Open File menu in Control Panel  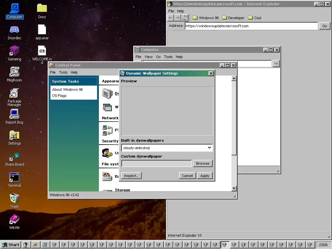[53, 72]
